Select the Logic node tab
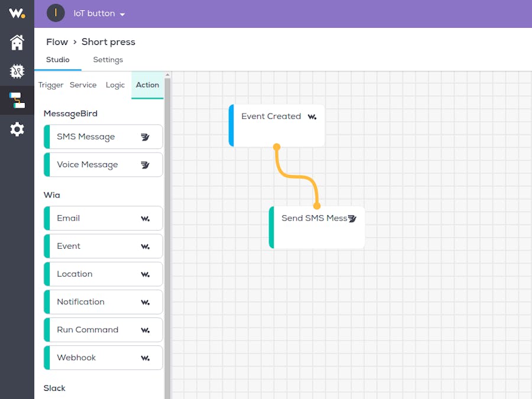This screenshot has width=532, height=399. pos(115,85)
